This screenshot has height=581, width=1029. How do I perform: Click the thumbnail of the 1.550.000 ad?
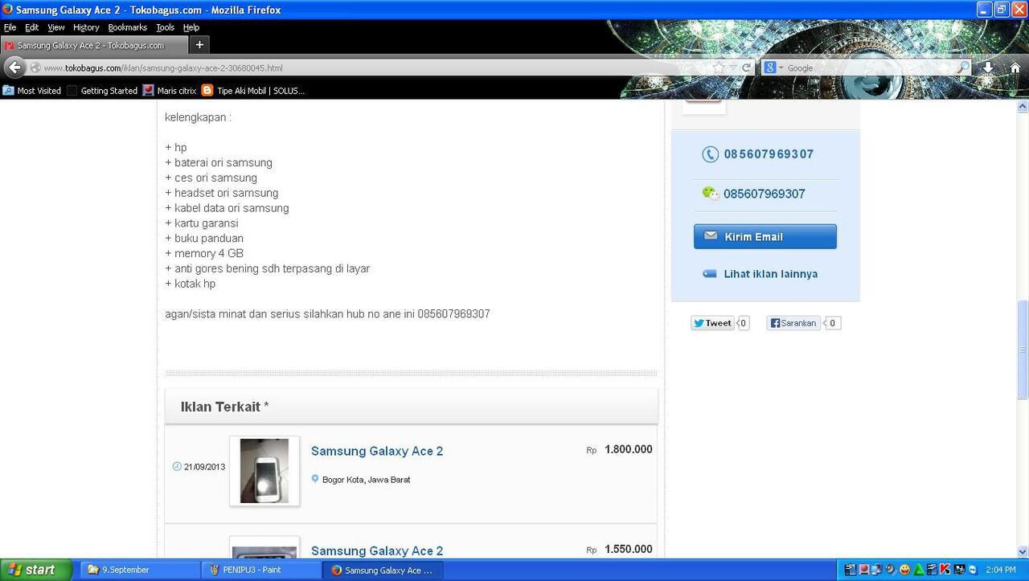tap(264, 547)
